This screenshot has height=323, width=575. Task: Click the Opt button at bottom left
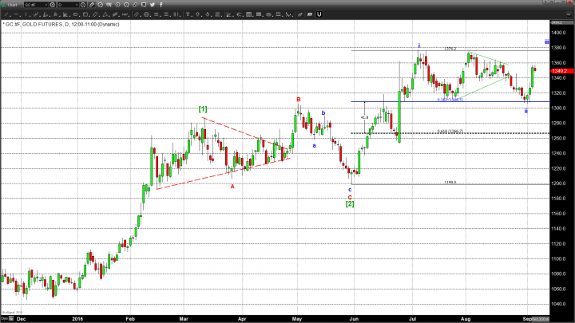[x=5, y=317]
